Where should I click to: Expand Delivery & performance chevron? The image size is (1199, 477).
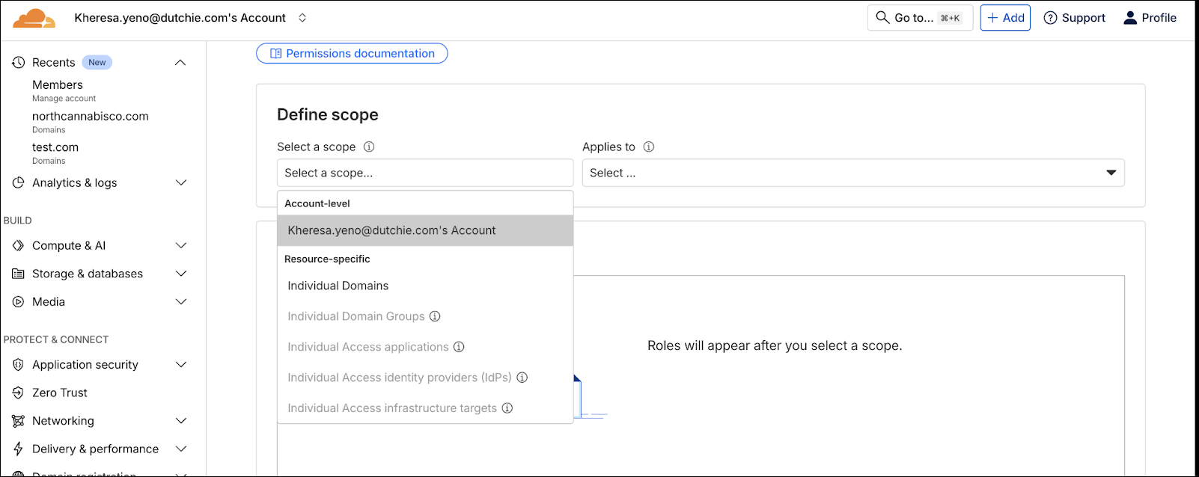(180, 449)
